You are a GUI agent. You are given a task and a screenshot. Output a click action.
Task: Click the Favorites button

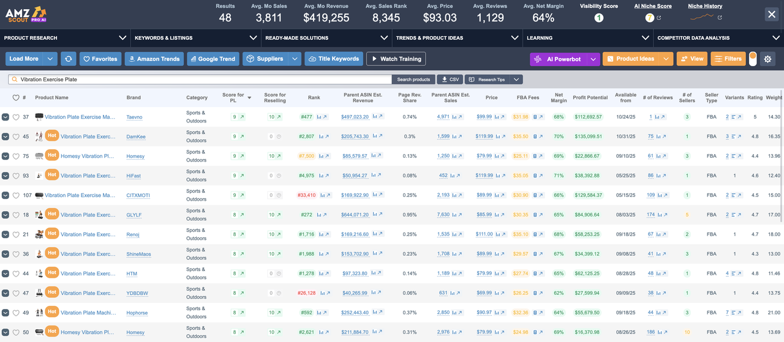100,59
